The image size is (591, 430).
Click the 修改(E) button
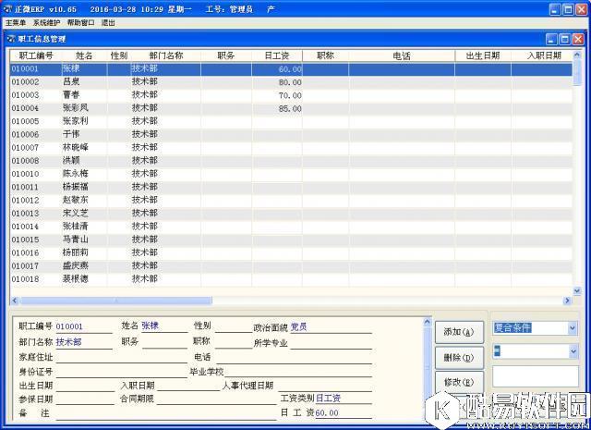459,383
